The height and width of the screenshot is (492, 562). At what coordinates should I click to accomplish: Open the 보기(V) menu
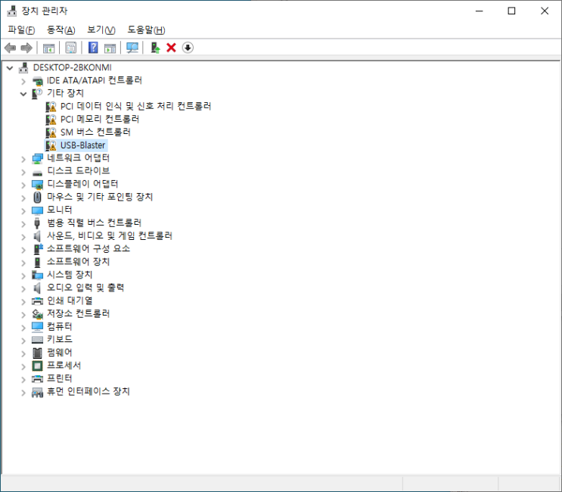pos(101,30)
